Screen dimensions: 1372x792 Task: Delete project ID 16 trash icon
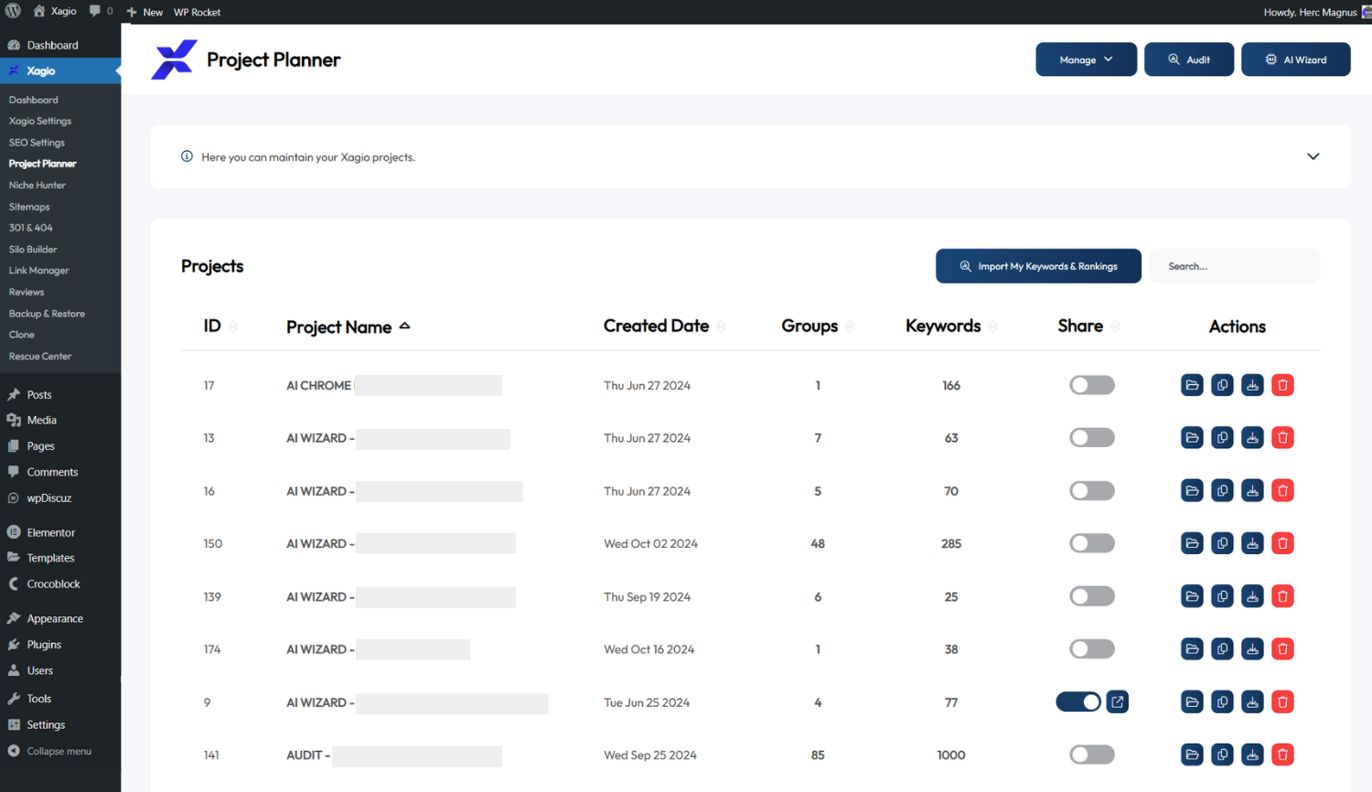[x=1282, y=491]
